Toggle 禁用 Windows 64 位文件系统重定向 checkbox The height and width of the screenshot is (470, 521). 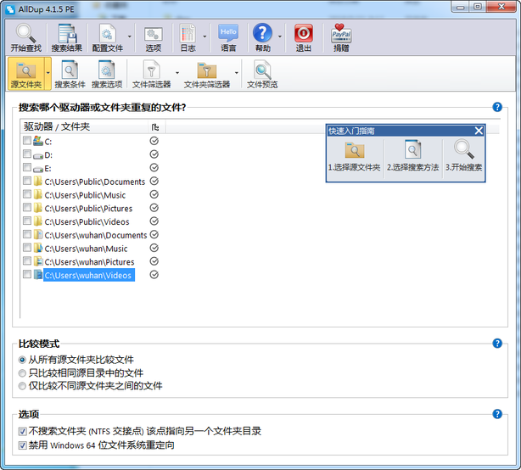(22, 445)
